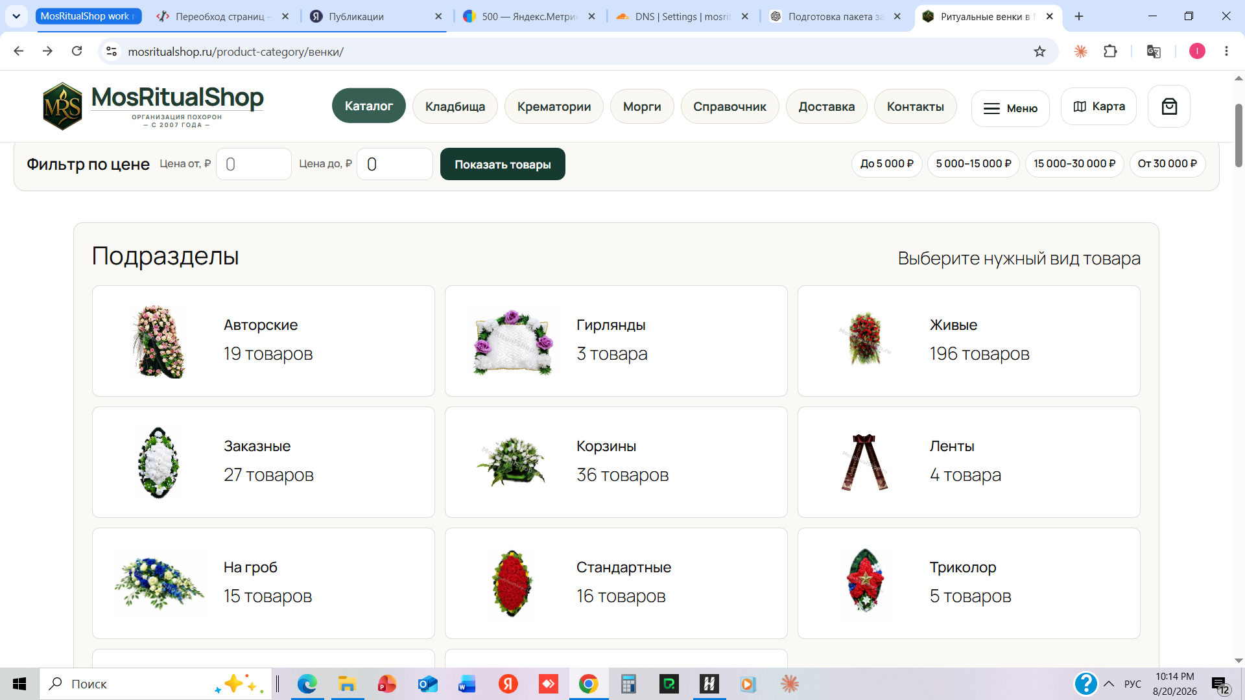The height and width of the screenshot is (700, 1245).
Task: Click the Google Translate icon in toolbar
Action: click(x=1154, y=51)
